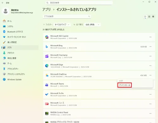Switch to tile view layout

(x=153, y=17)
